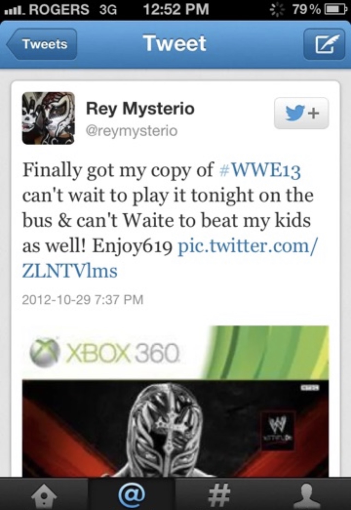Follow Rey Mysterio with the bird plus button
Image resolution: width=351 pixels, height=510 pixels.
tap(301, 113)
